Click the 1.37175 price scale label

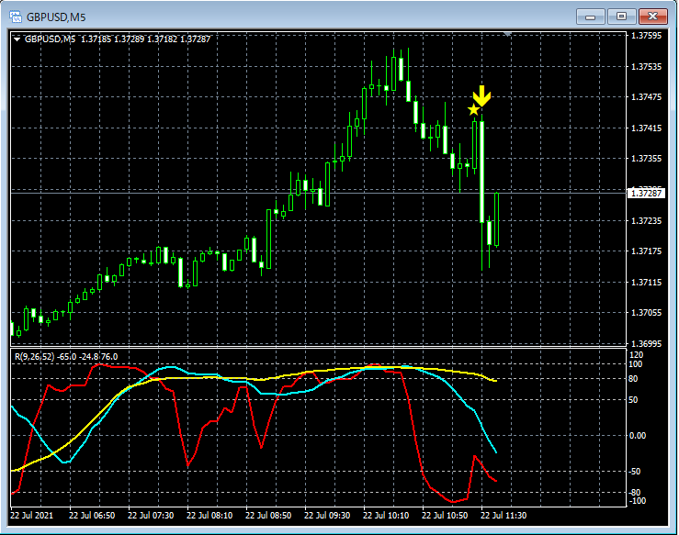(646, 251)
